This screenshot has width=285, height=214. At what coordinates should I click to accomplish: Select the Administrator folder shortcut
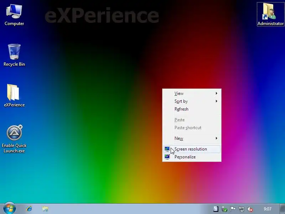point(270,14)
